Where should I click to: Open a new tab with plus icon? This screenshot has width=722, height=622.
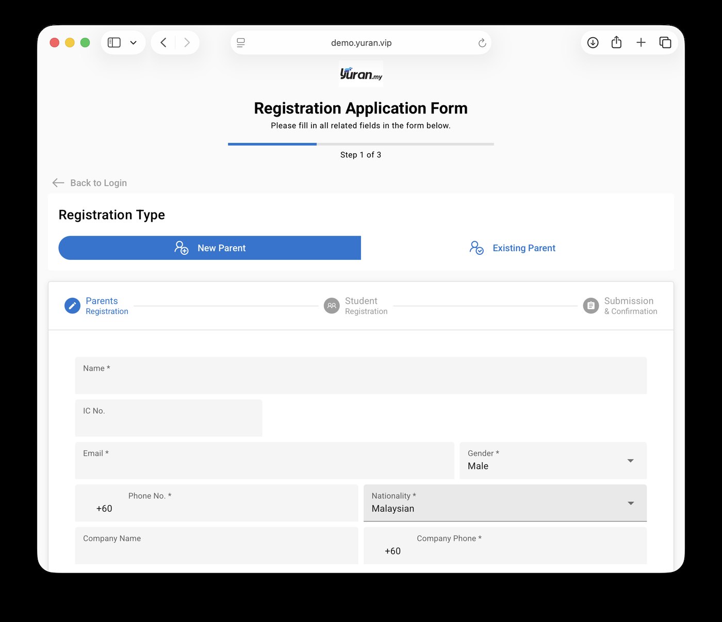pos(641,43)
